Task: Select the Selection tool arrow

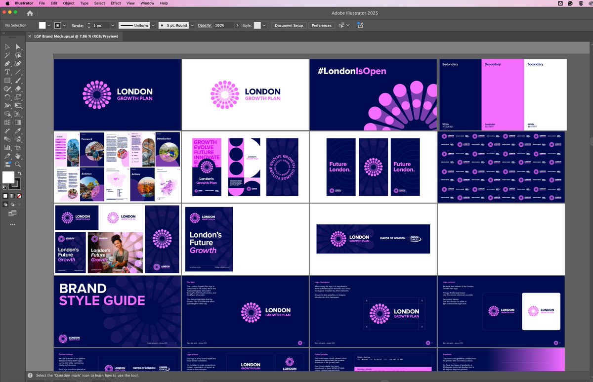Action: (x=7, y=47)
